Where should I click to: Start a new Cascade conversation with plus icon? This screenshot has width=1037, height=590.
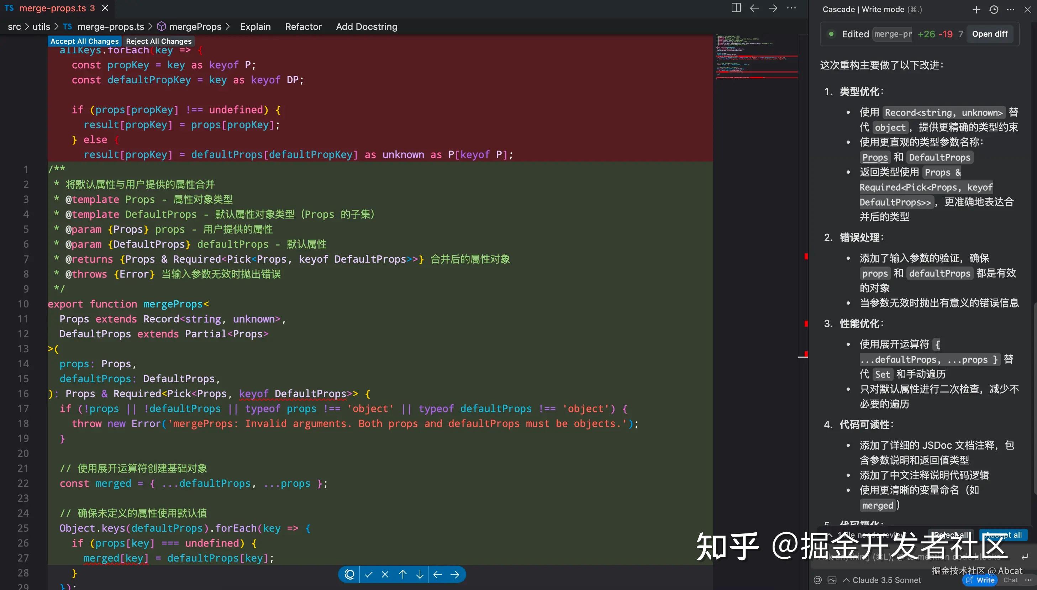point(976,9)
